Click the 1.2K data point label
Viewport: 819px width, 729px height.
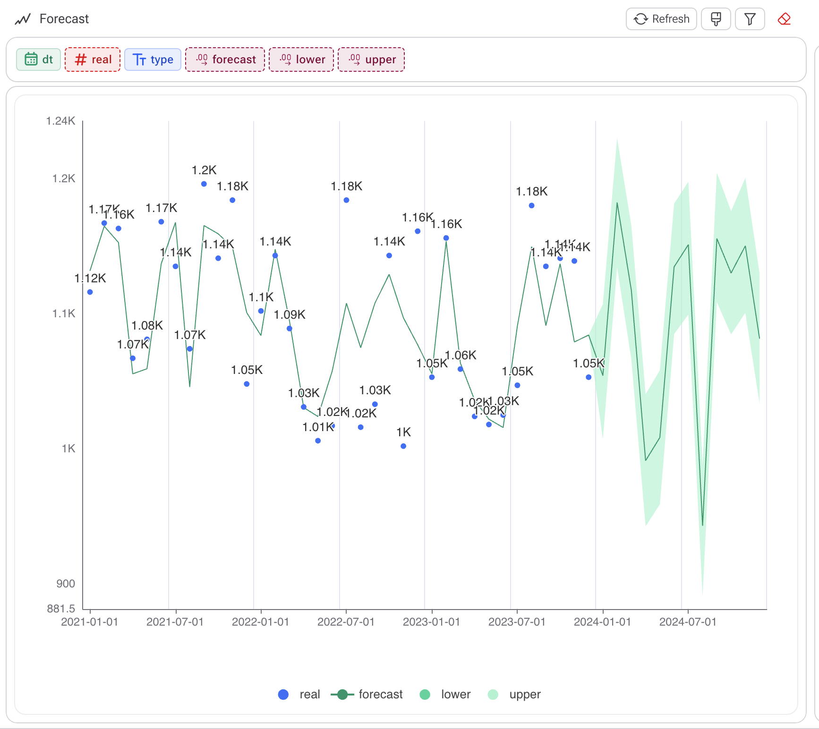click(204, 170)
